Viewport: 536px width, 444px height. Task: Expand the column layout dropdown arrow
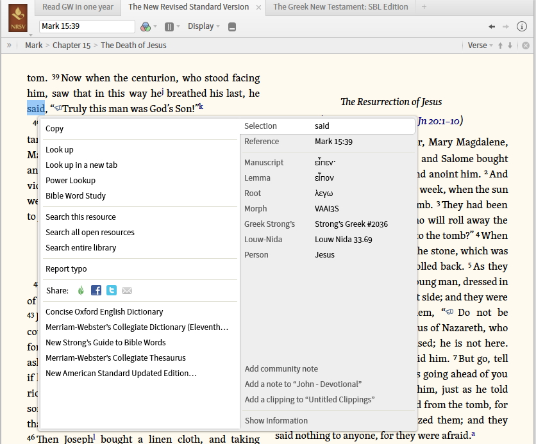coord(178,27)
